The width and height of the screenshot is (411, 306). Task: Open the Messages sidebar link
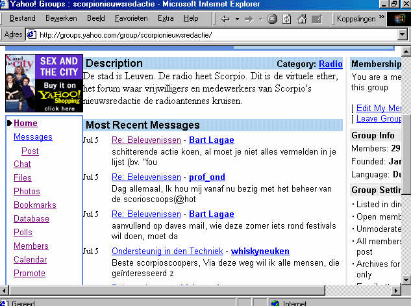tap(33, 137)
